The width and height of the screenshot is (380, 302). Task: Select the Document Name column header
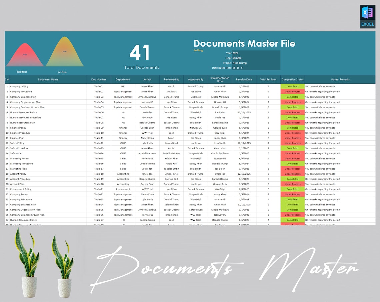coord(48,79)
